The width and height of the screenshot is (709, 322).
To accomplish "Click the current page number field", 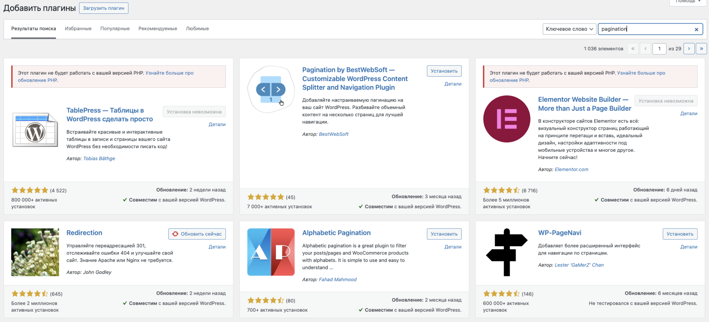I will pyautogui.click(x=659, y=49).
